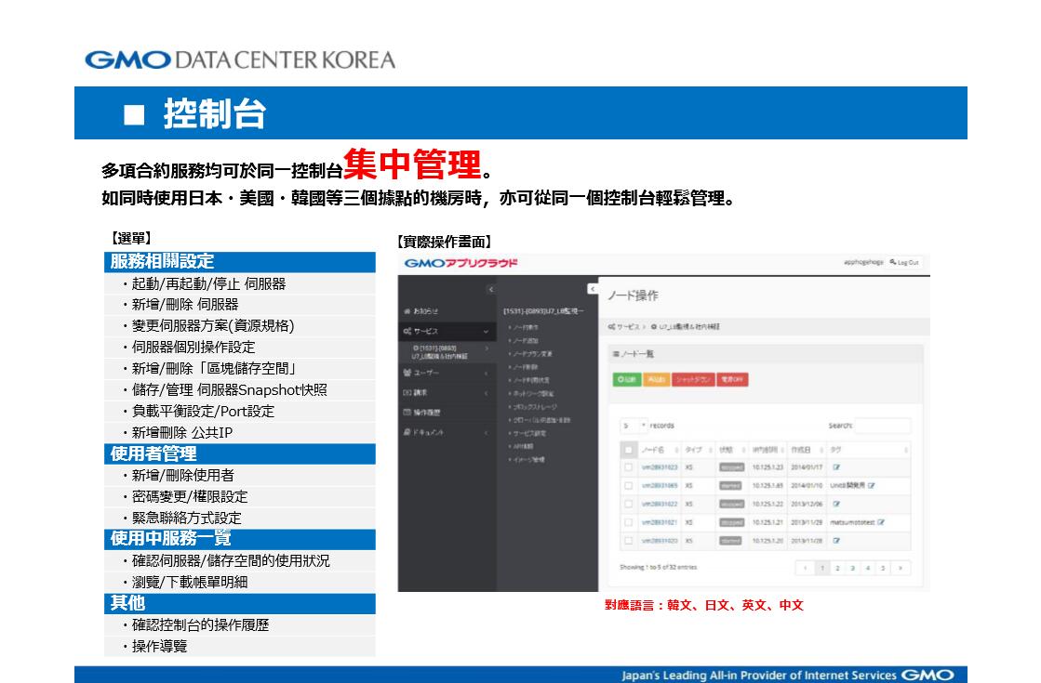This screenshot has width=1041, height=683.
Task: Expand the 請求 sidebar section chevron
Action: point(486,393)
